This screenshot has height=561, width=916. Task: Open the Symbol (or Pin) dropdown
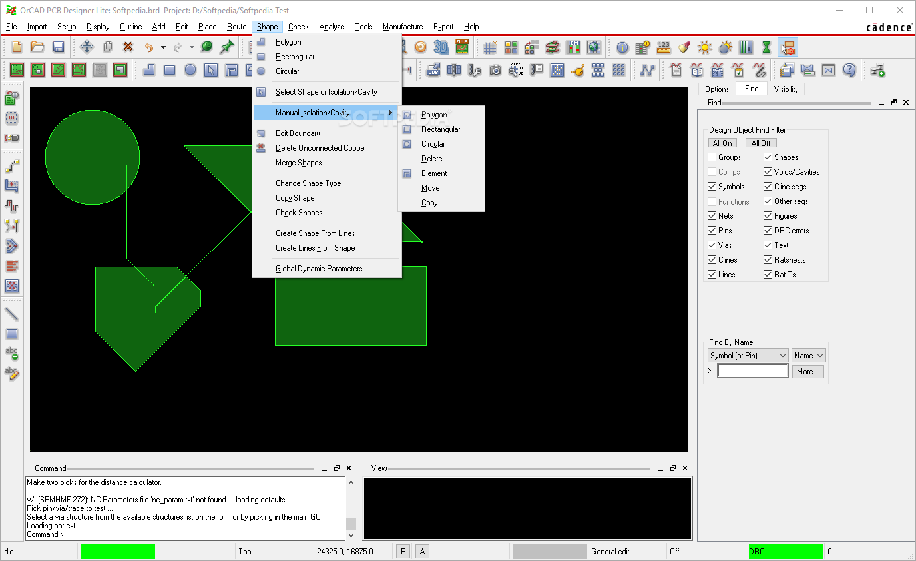click(748, 356)
